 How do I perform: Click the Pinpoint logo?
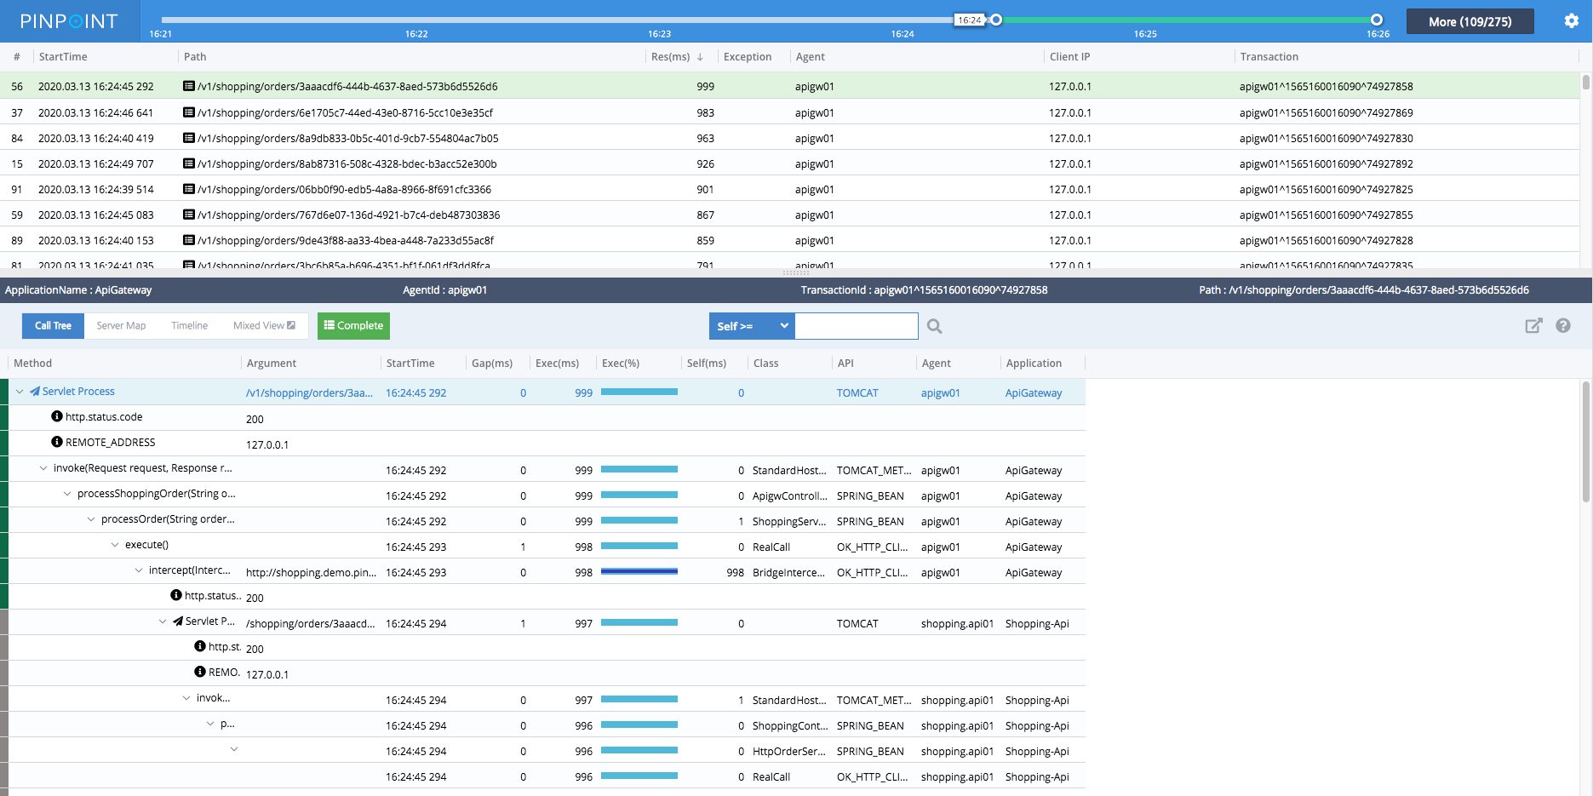69,21
